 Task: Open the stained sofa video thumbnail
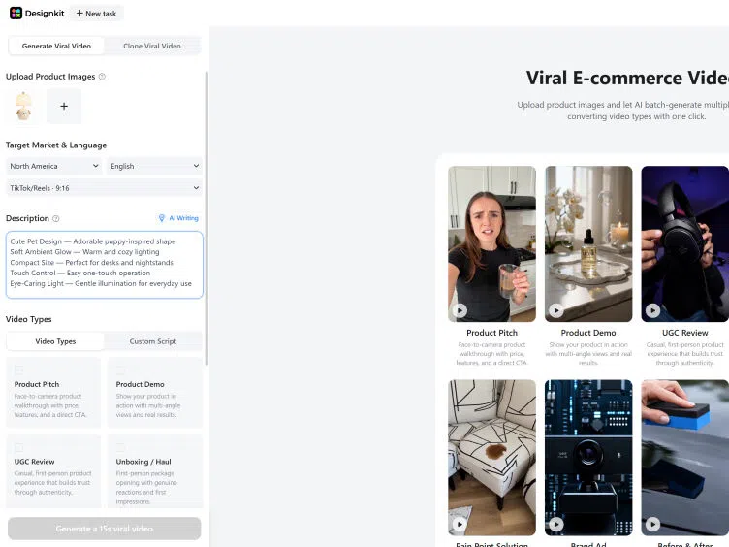point(491,458)
